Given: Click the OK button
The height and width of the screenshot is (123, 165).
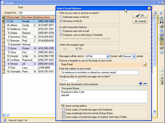Looking at the screenshot, I should pyautogui.click(x=140, y=15).
